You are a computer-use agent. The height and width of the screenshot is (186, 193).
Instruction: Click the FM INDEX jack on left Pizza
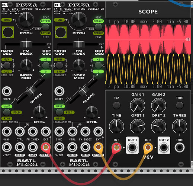point(33,132)
